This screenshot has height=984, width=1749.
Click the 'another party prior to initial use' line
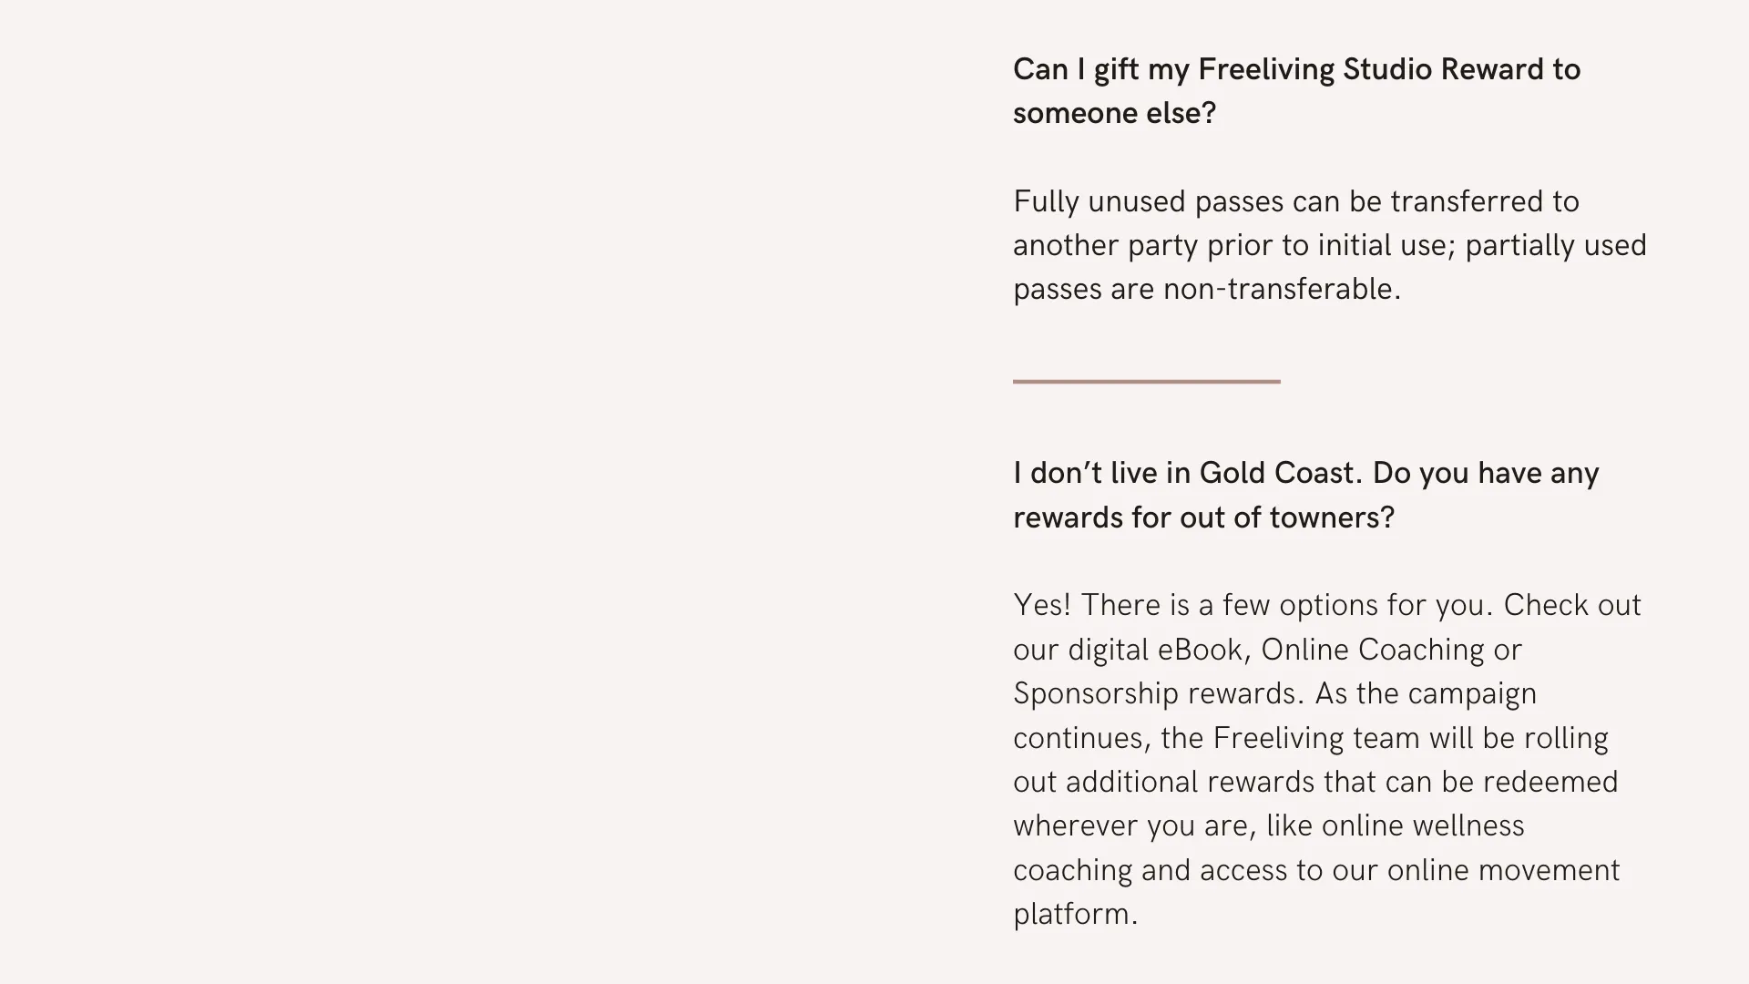click(1233, 246)
